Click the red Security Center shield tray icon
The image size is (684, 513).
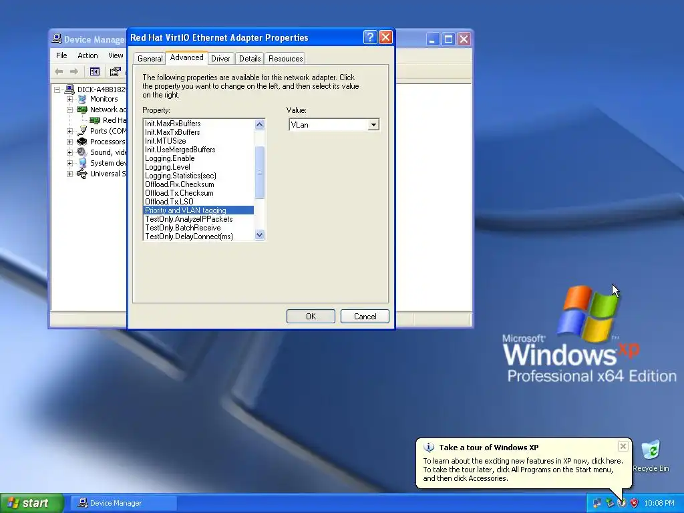pos(635,503)
